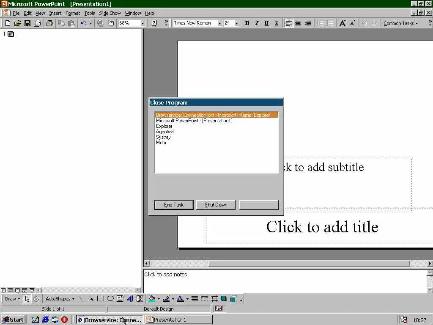
Task: Apply italic formatting
Action: (257, 23)
